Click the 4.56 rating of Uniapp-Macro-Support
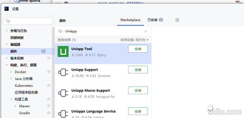 pyautogui.click(x=89, y=96)
